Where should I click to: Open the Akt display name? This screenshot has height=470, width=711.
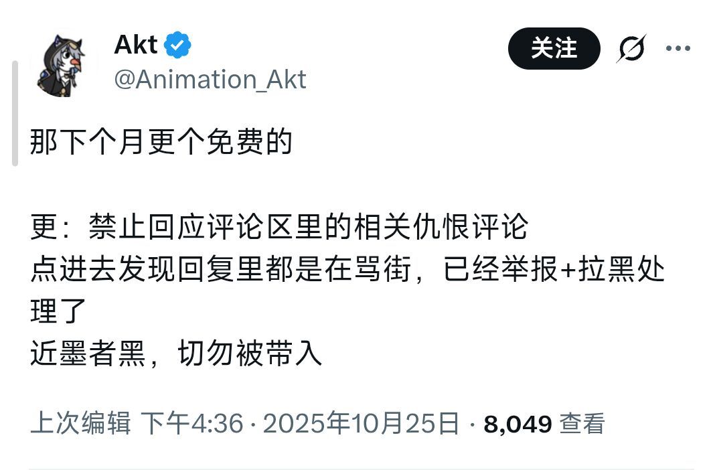pos(136,46)
